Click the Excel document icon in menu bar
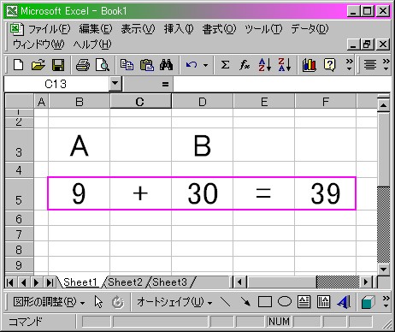 16,29
